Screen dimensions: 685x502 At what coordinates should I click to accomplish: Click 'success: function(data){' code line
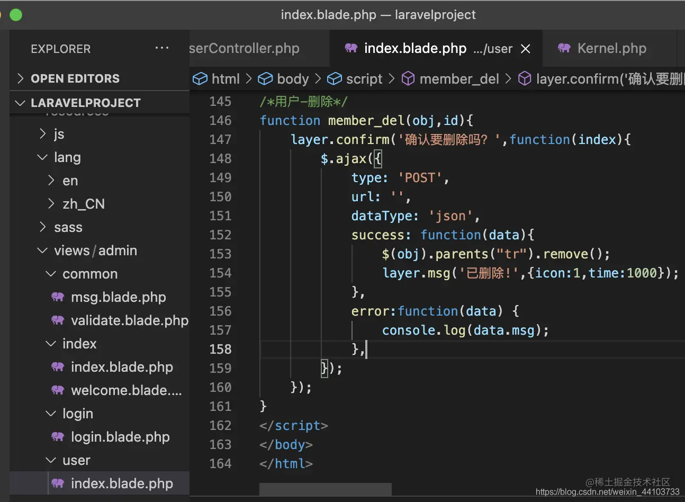(x=443, y=235)
